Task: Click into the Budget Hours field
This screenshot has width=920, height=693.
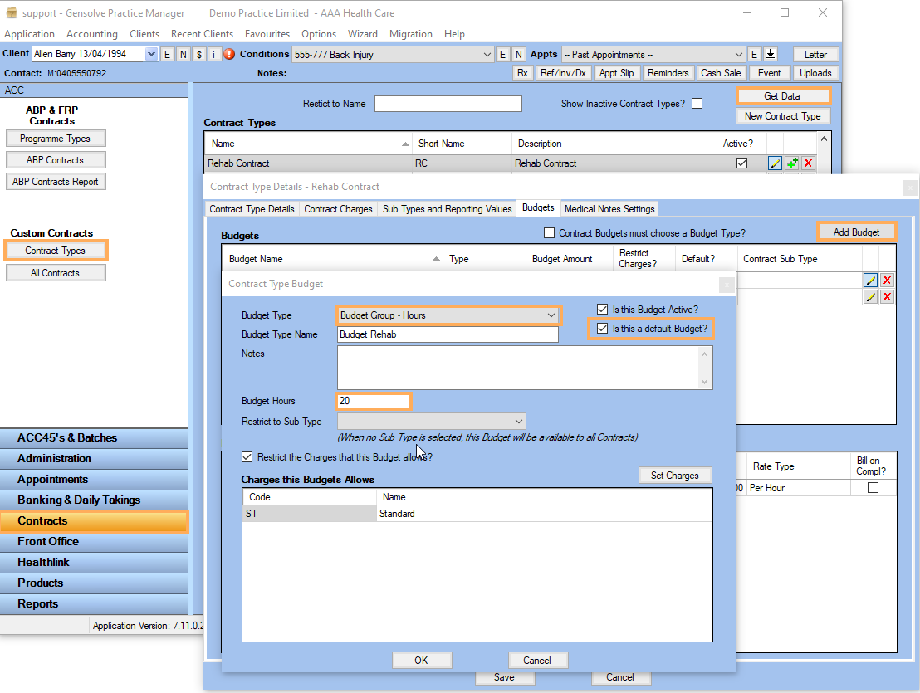Action: (373, 401)
